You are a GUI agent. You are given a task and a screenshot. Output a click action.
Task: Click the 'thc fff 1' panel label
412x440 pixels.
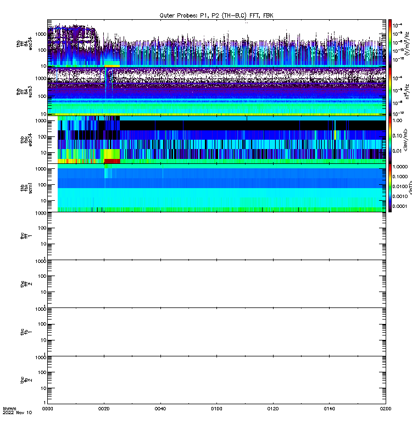pyautogui.click(x=26, y=236)
